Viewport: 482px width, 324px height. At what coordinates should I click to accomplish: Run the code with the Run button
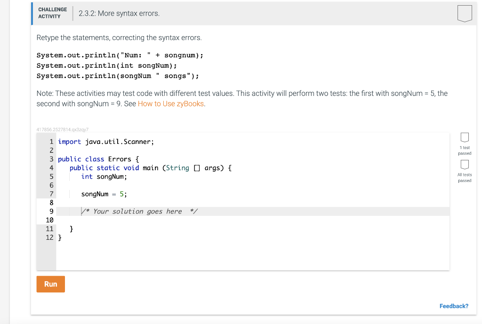point(51,284)
